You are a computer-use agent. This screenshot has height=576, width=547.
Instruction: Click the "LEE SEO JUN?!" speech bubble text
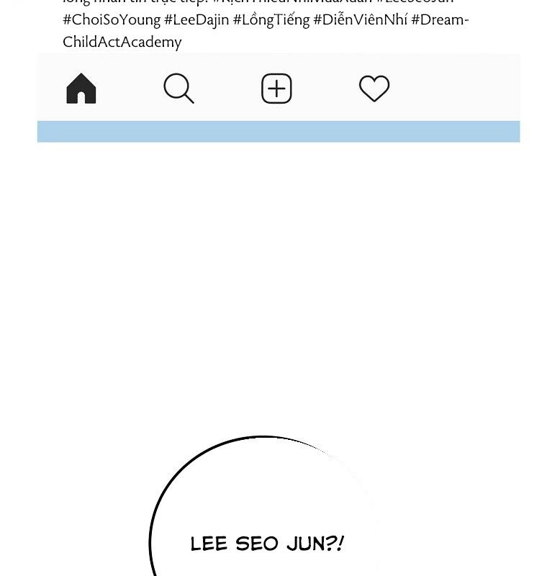pyautogui.click(x=267, y=544)
